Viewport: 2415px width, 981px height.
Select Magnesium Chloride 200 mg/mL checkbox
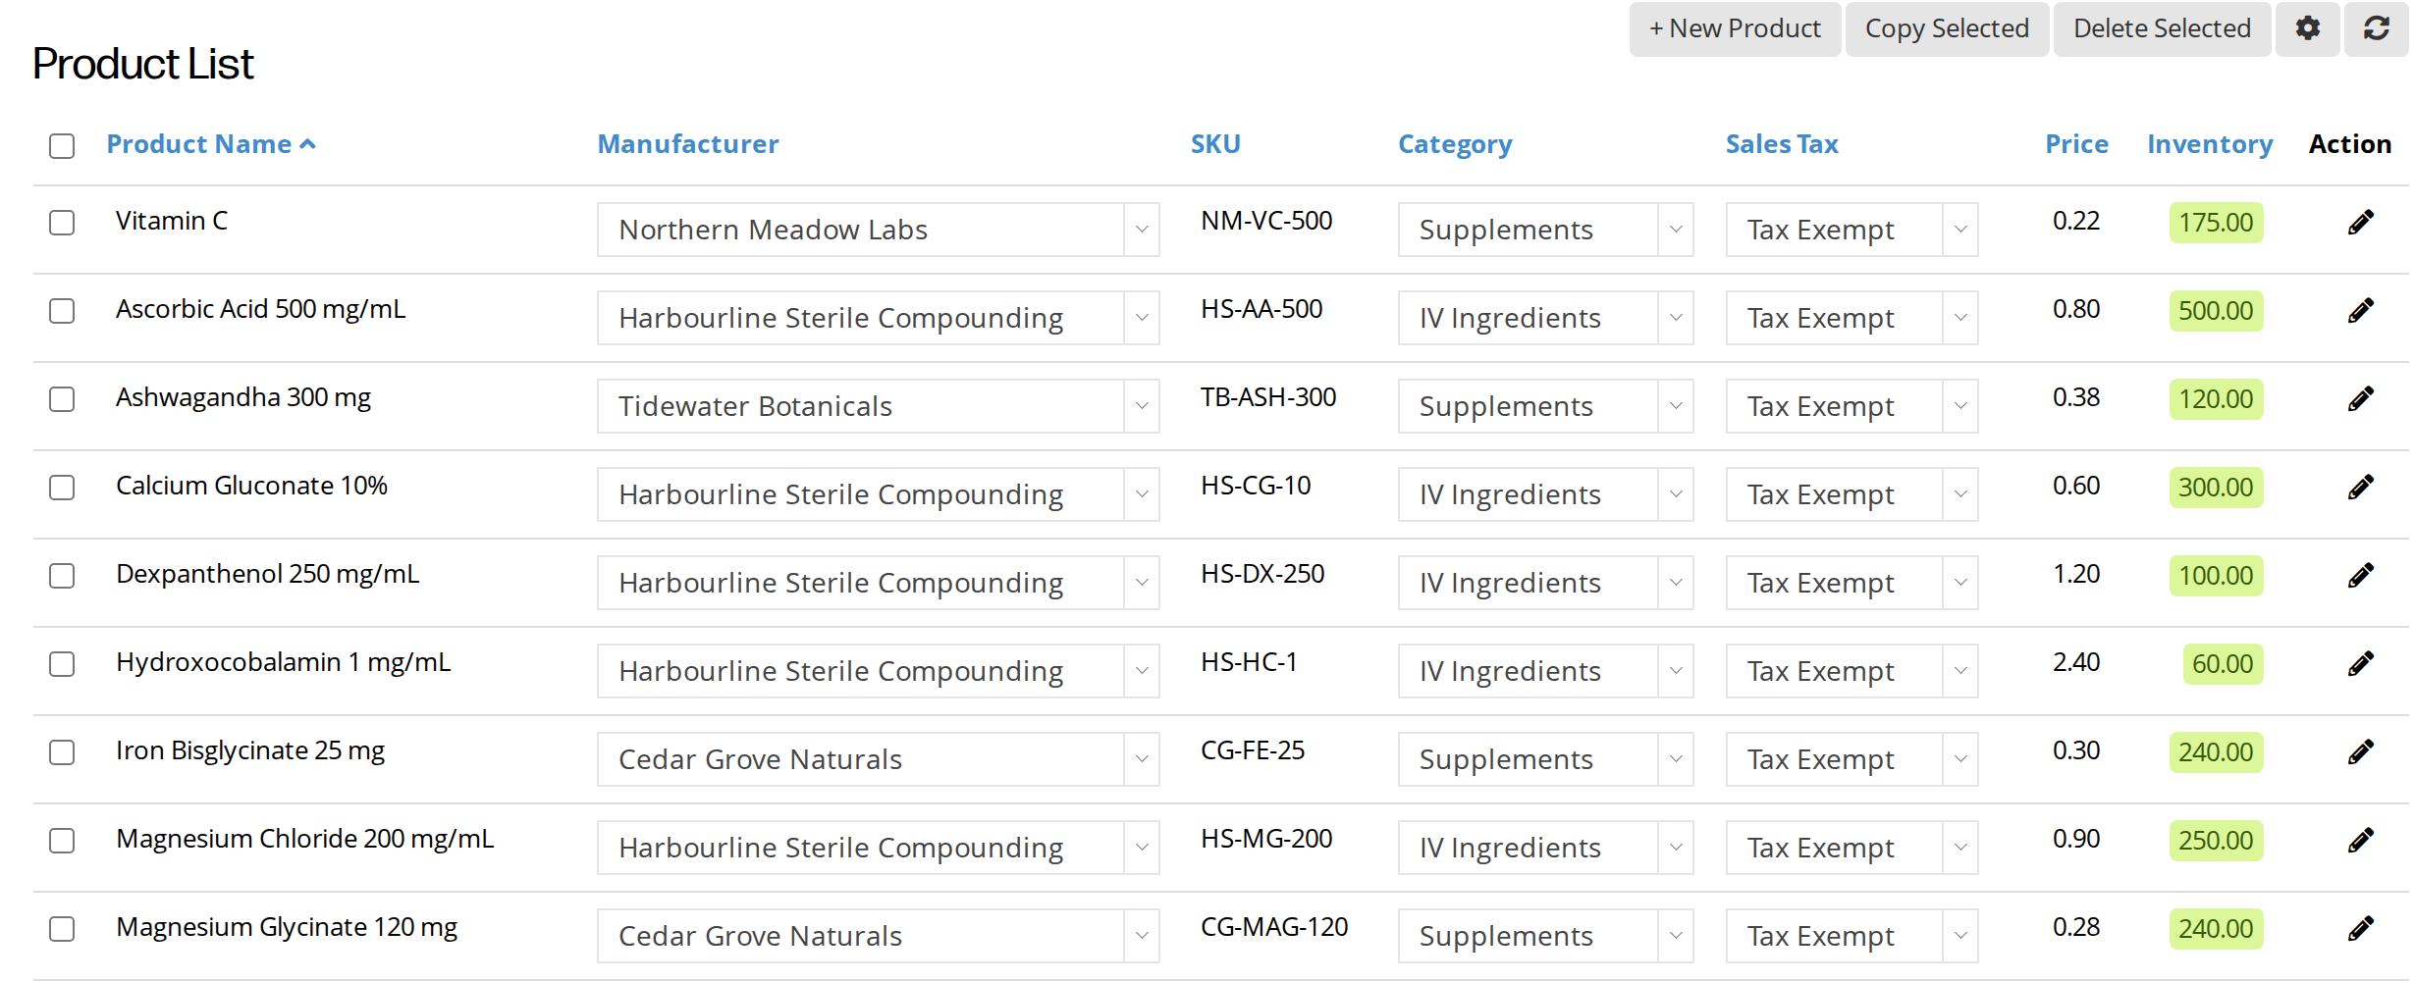coord(62,841)
